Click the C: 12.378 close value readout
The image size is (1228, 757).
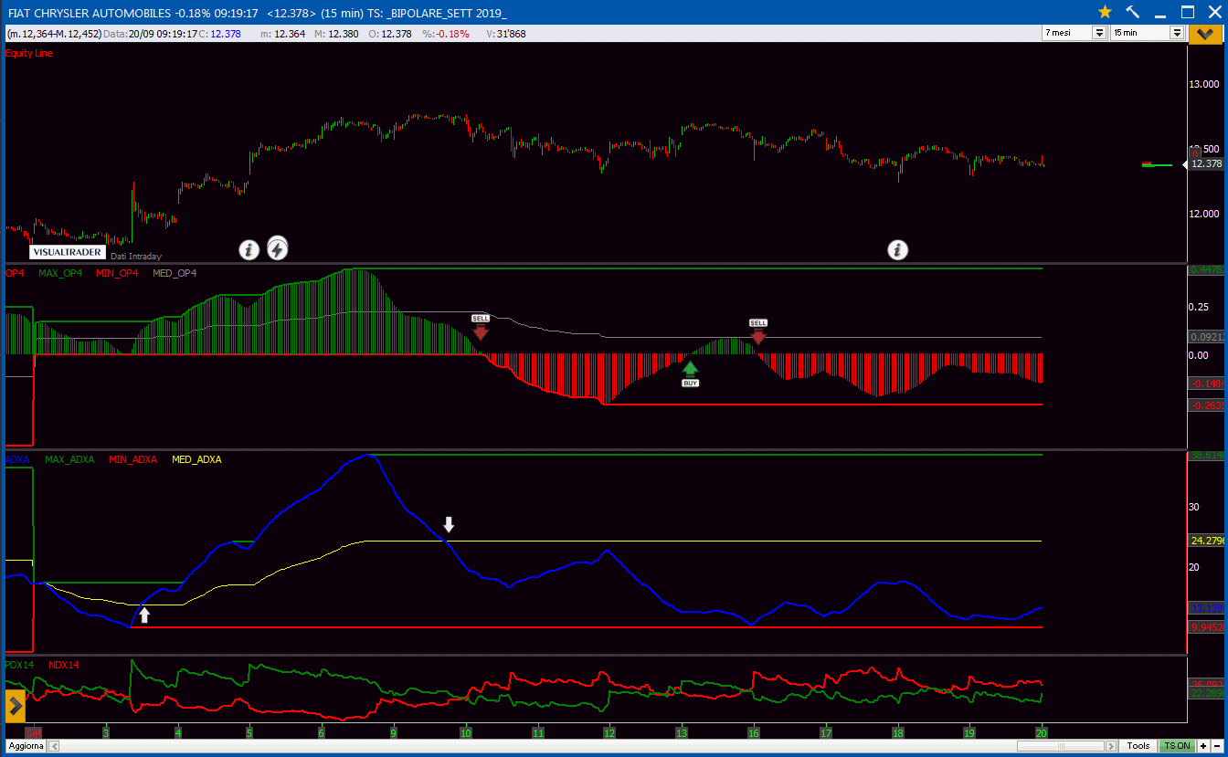[219, 34]
